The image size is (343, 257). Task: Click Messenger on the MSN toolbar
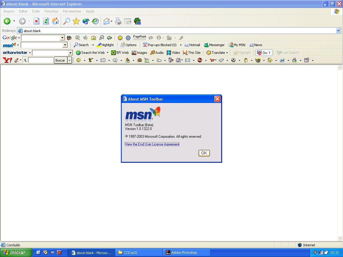click(214, 45)
